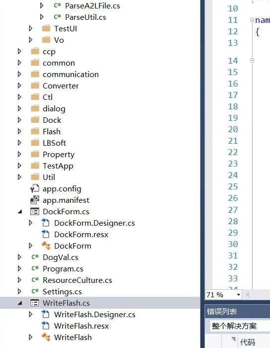
Task: Click the ccp folder icon
Action: click(x=35, y=51)
